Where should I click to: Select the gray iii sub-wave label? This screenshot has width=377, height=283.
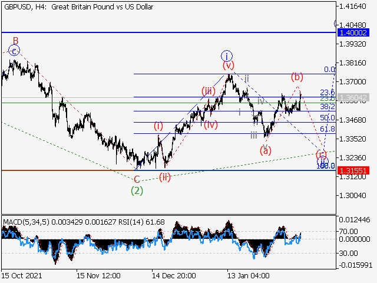[254, 135]
